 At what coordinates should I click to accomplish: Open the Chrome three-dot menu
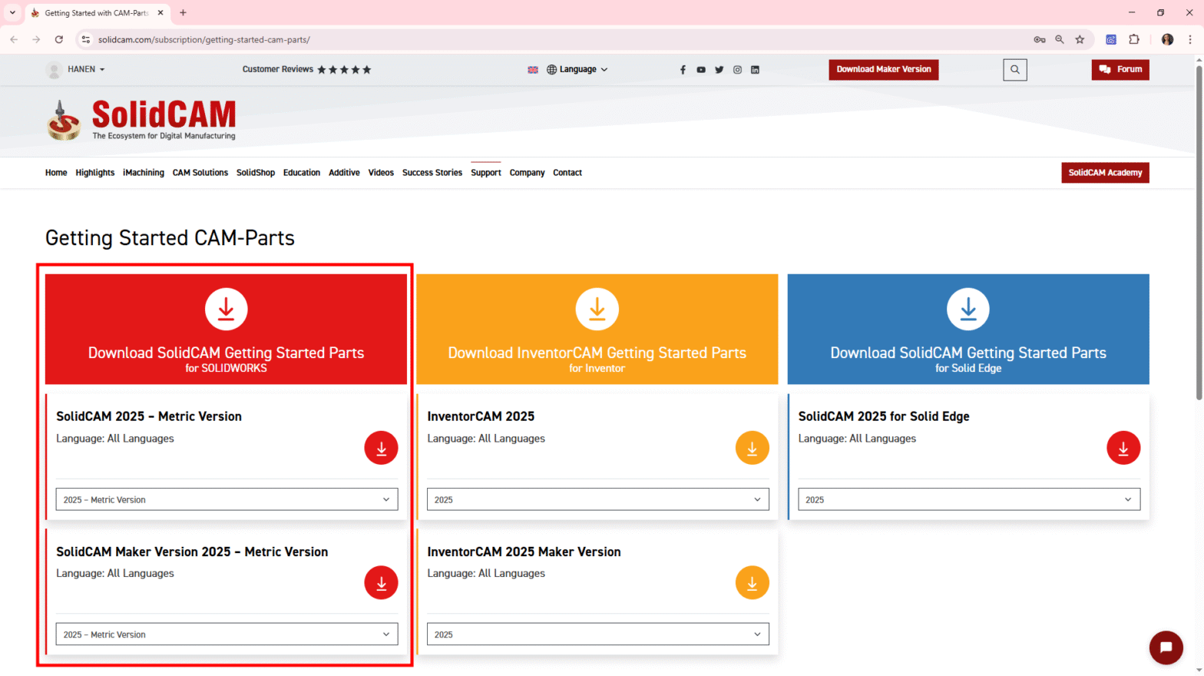[1190, 39]
